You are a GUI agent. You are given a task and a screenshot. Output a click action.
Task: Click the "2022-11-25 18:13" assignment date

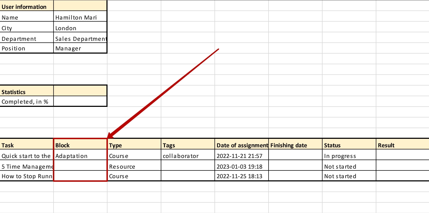pos(242,176)
